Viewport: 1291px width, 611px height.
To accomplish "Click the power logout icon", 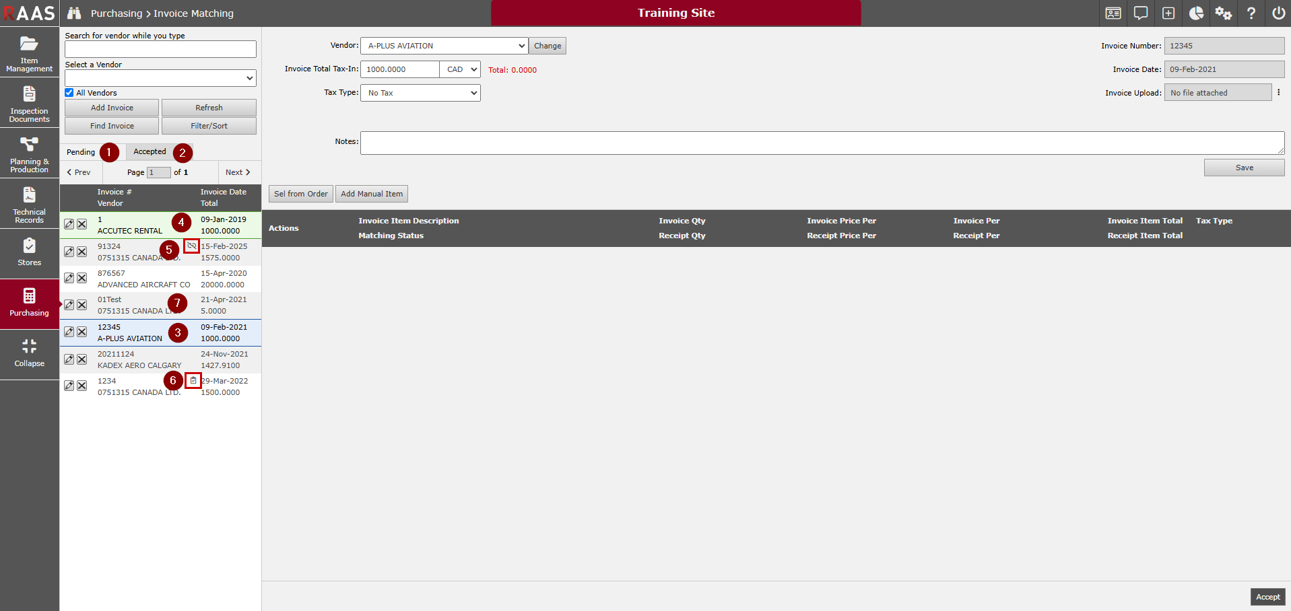I will point(1278,13).
